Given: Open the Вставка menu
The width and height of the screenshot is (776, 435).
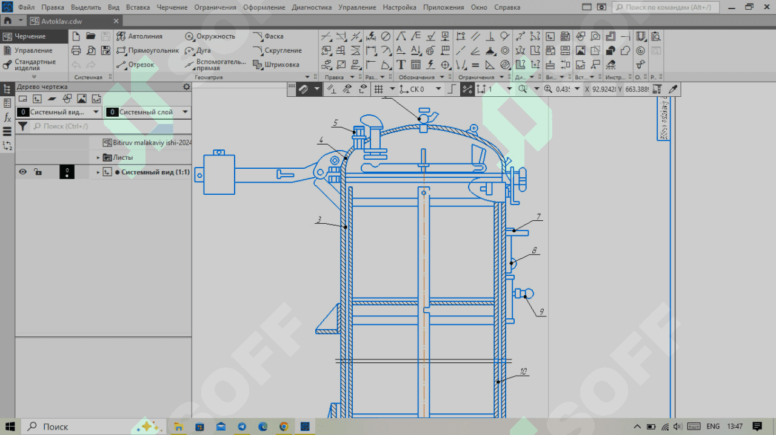Looking at the screenshot, I should pyautogui.click(x=138, y=7).
